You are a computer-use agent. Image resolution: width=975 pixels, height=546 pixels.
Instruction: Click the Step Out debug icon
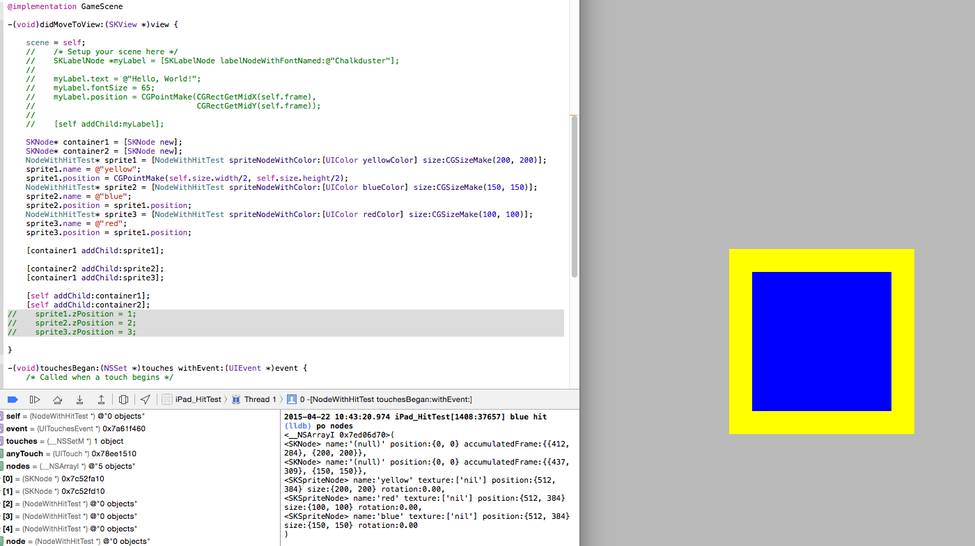tap(101, 399)
